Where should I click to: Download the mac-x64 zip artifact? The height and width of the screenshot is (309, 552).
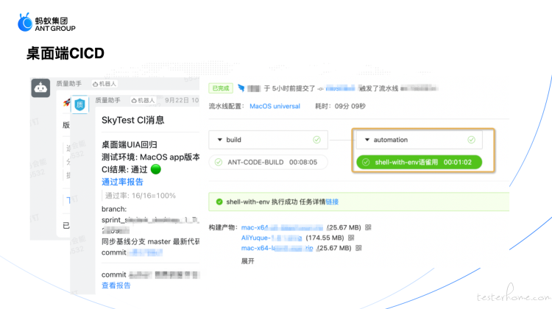[x=277, y=248]
